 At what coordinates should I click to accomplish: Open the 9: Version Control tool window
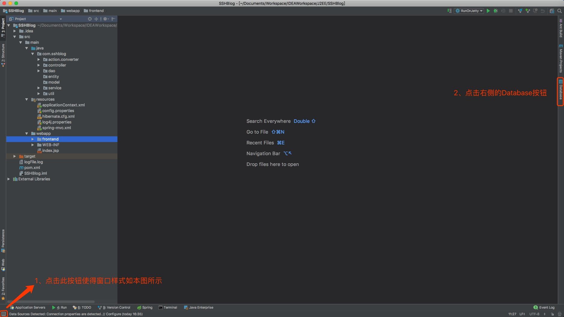(114, 307)
